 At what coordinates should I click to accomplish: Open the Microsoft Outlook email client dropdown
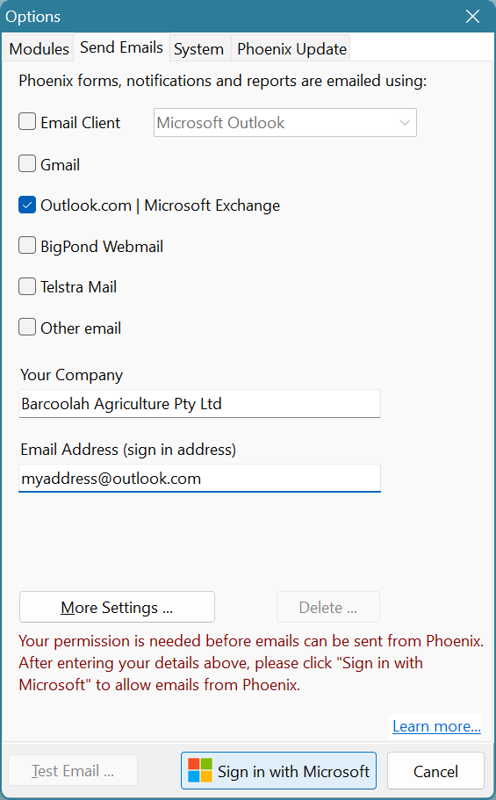point(285,122)
